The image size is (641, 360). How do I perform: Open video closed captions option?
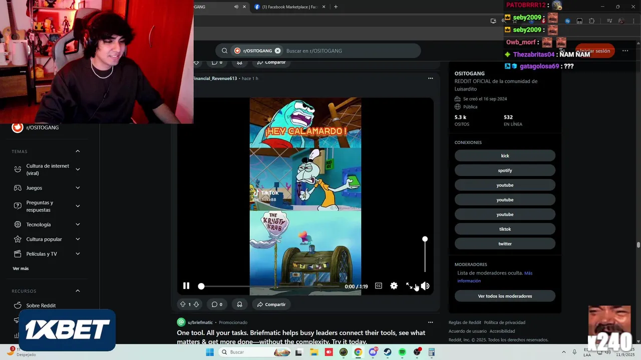(379, 286)
